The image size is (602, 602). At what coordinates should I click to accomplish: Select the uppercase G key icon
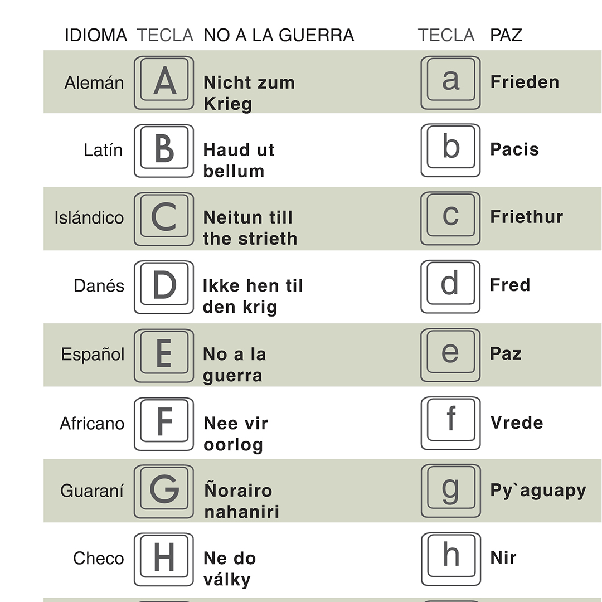[x=164, y=492]
